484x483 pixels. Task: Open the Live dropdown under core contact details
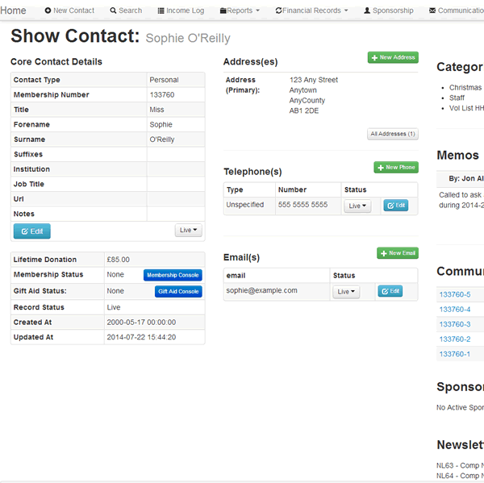click(188, 230)
